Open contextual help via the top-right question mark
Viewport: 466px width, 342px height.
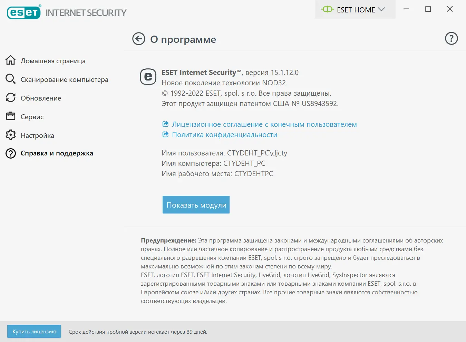(x=451, y=38)
